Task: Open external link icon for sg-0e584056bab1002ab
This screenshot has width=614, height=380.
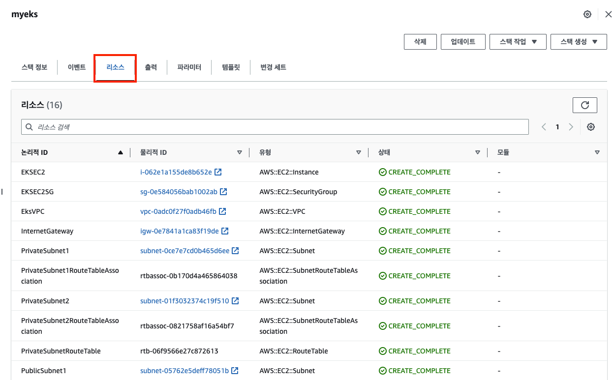Action: 223,192
